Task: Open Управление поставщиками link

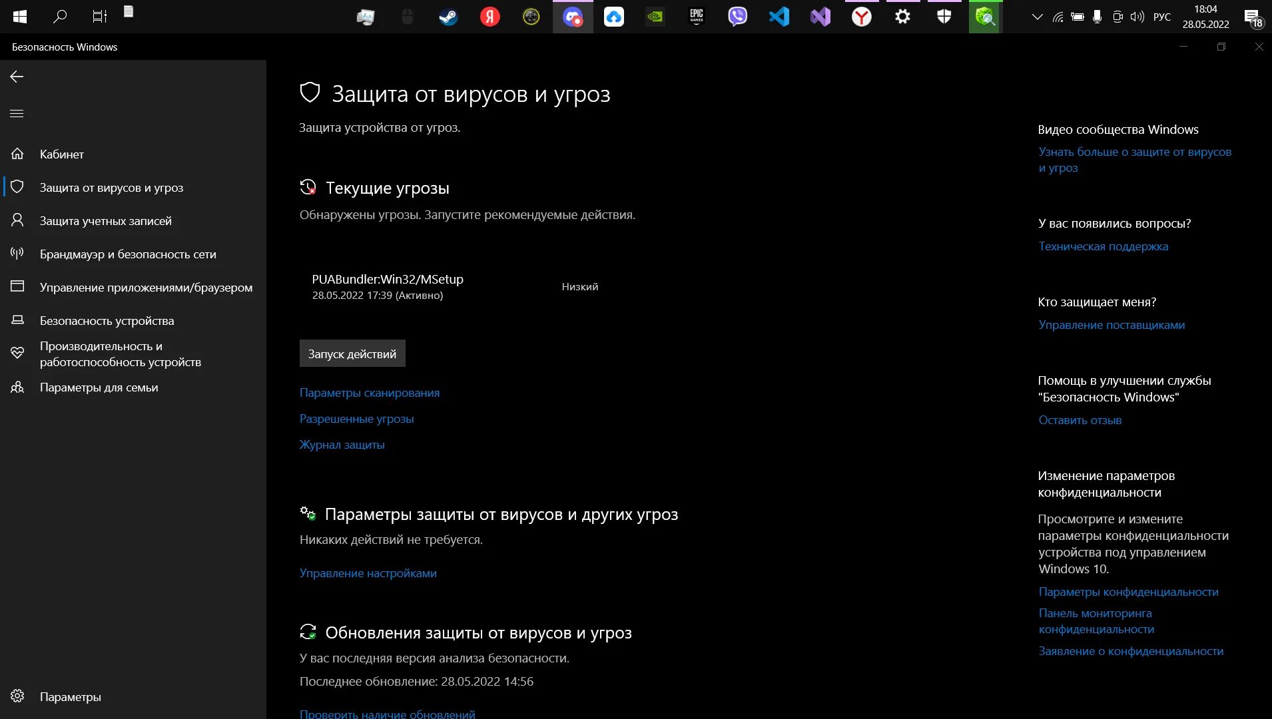Action: 1112,324
